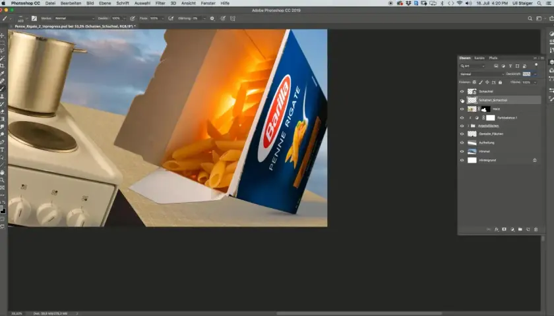
Task: Open the brush Modus dropdown in options bar
Action: coord(75,18)
